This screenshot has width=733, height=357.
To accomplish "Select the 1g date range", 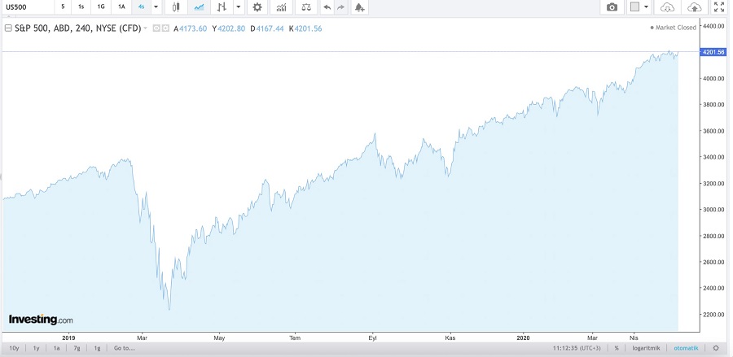I will (97, 348).
